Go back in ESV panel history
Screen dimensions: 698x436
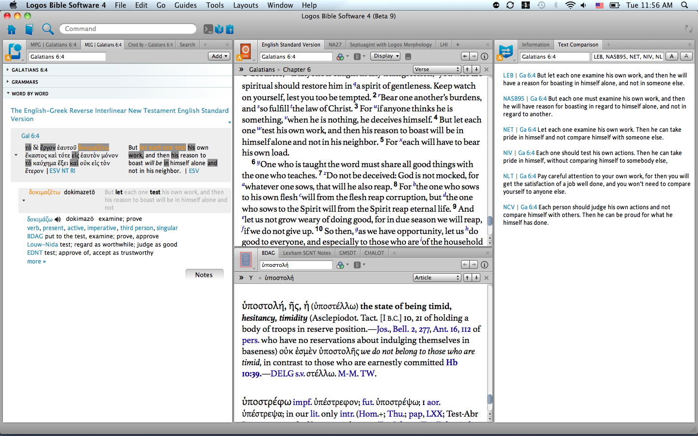[465, 56]
